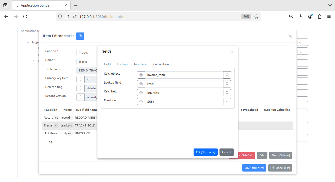Screen dimensions: 335x182
Task: Sort the table by Typeahead column
Action: pos(250,110)
